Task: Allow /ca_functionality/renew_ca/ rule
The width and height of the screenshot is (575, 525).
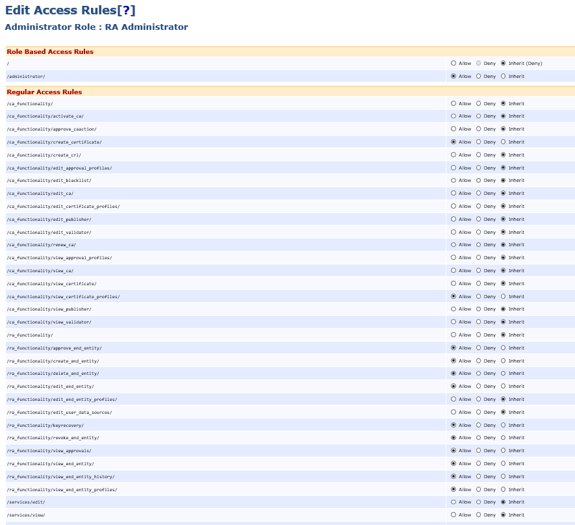Action: tap(454, 245)
